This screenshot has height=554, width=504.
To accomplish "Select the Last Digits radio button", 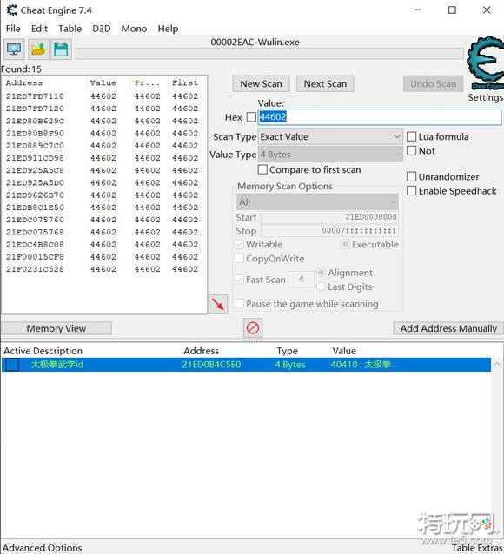I will click(x=321, y=287).
